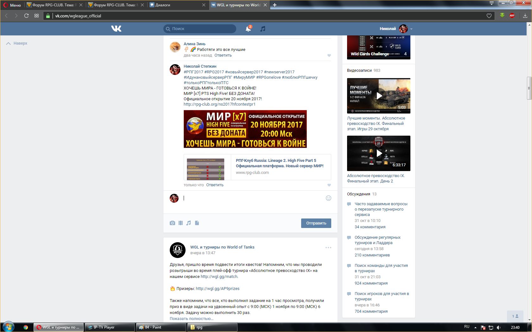Click the Отправить button
Image resolution: width=532 pixels, height=332 pixels.
316,223
